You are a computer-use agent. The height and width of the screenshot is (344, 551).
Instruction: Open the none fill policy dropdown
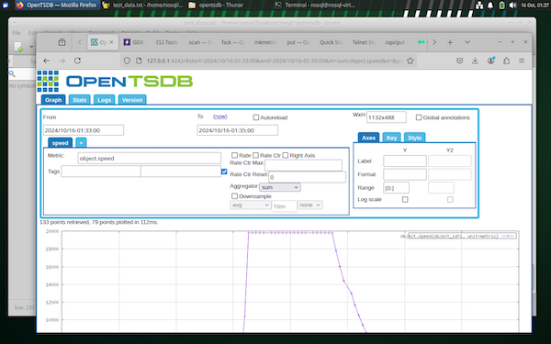coord(310,205)
